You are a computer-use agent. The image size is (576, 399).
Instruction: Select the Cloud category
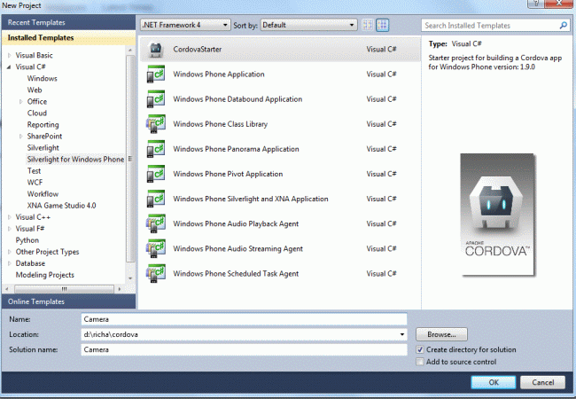tap(37, 113)
